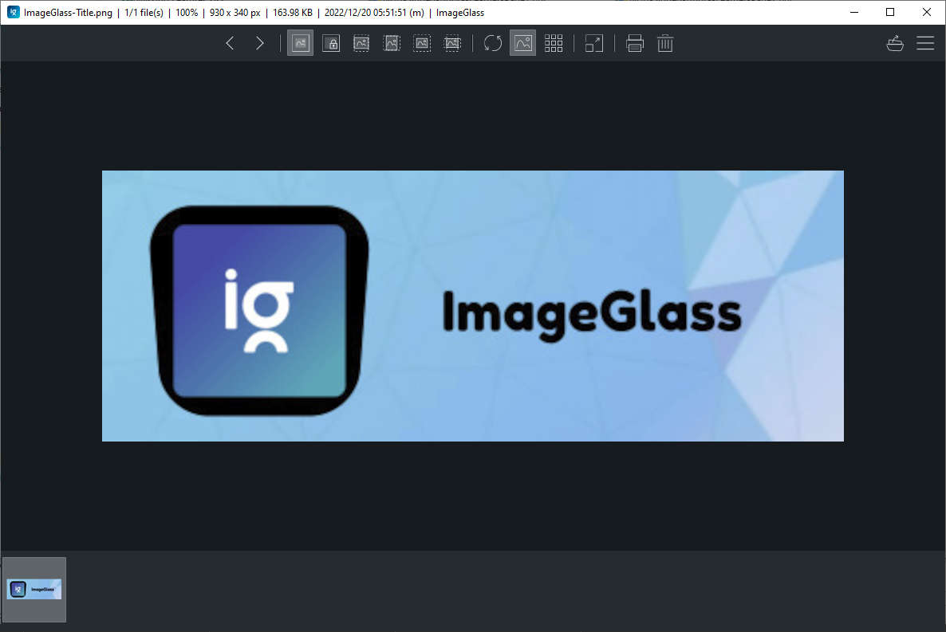Refresh the image with circular arrows icon
The height and width of the screenshot is (632, 946).
[x=492, y=43]
